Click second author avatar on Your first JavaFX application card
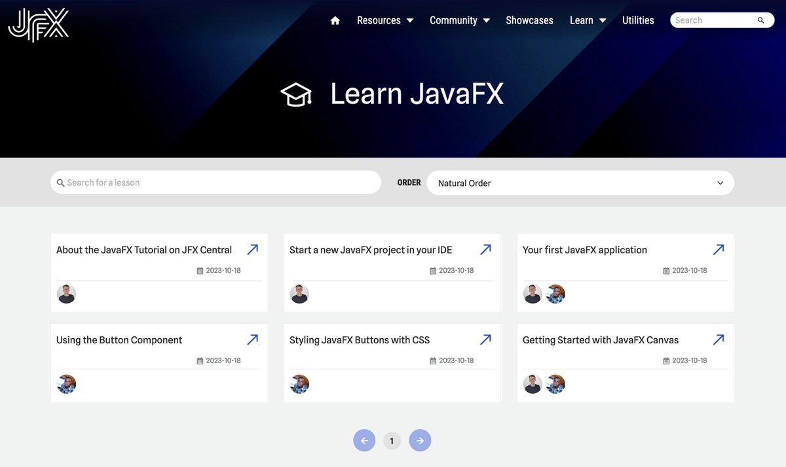Image resolution: width=786 pixels, height=467 pixels. (x=555, y=294)
